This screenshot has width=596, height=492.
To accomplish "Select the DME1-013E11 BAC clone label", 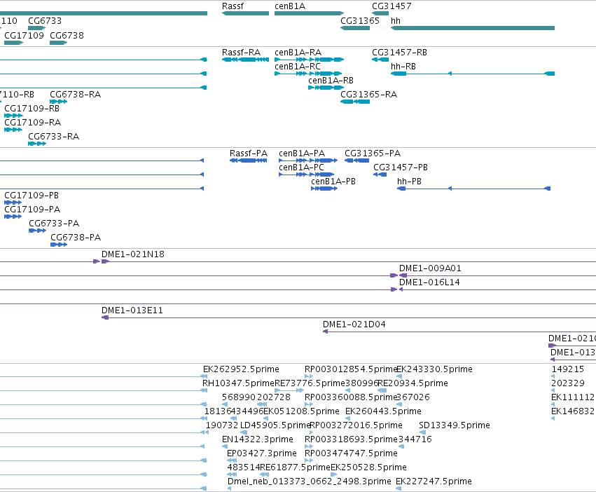I will click(x=132, y=310).
